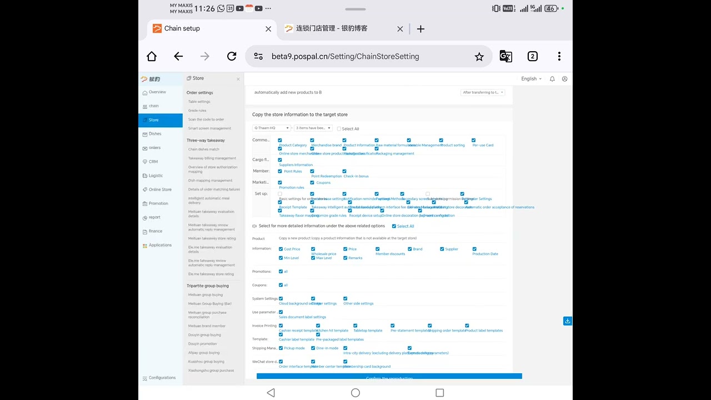The height and width of the screenshot is (400, 711).
Task: Open a new browser tab
Action: point(420,29)
